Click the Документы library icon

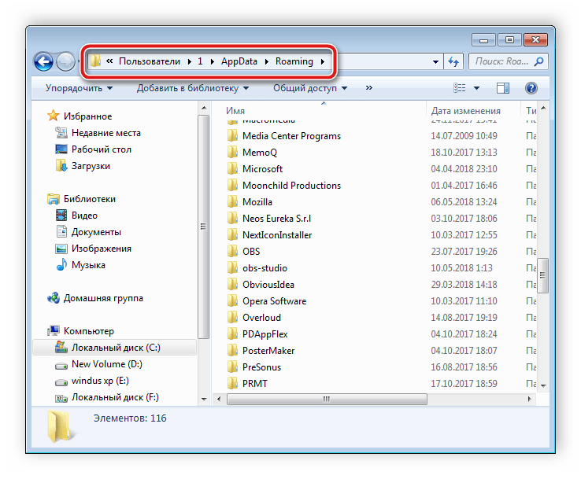pos(61,231)
